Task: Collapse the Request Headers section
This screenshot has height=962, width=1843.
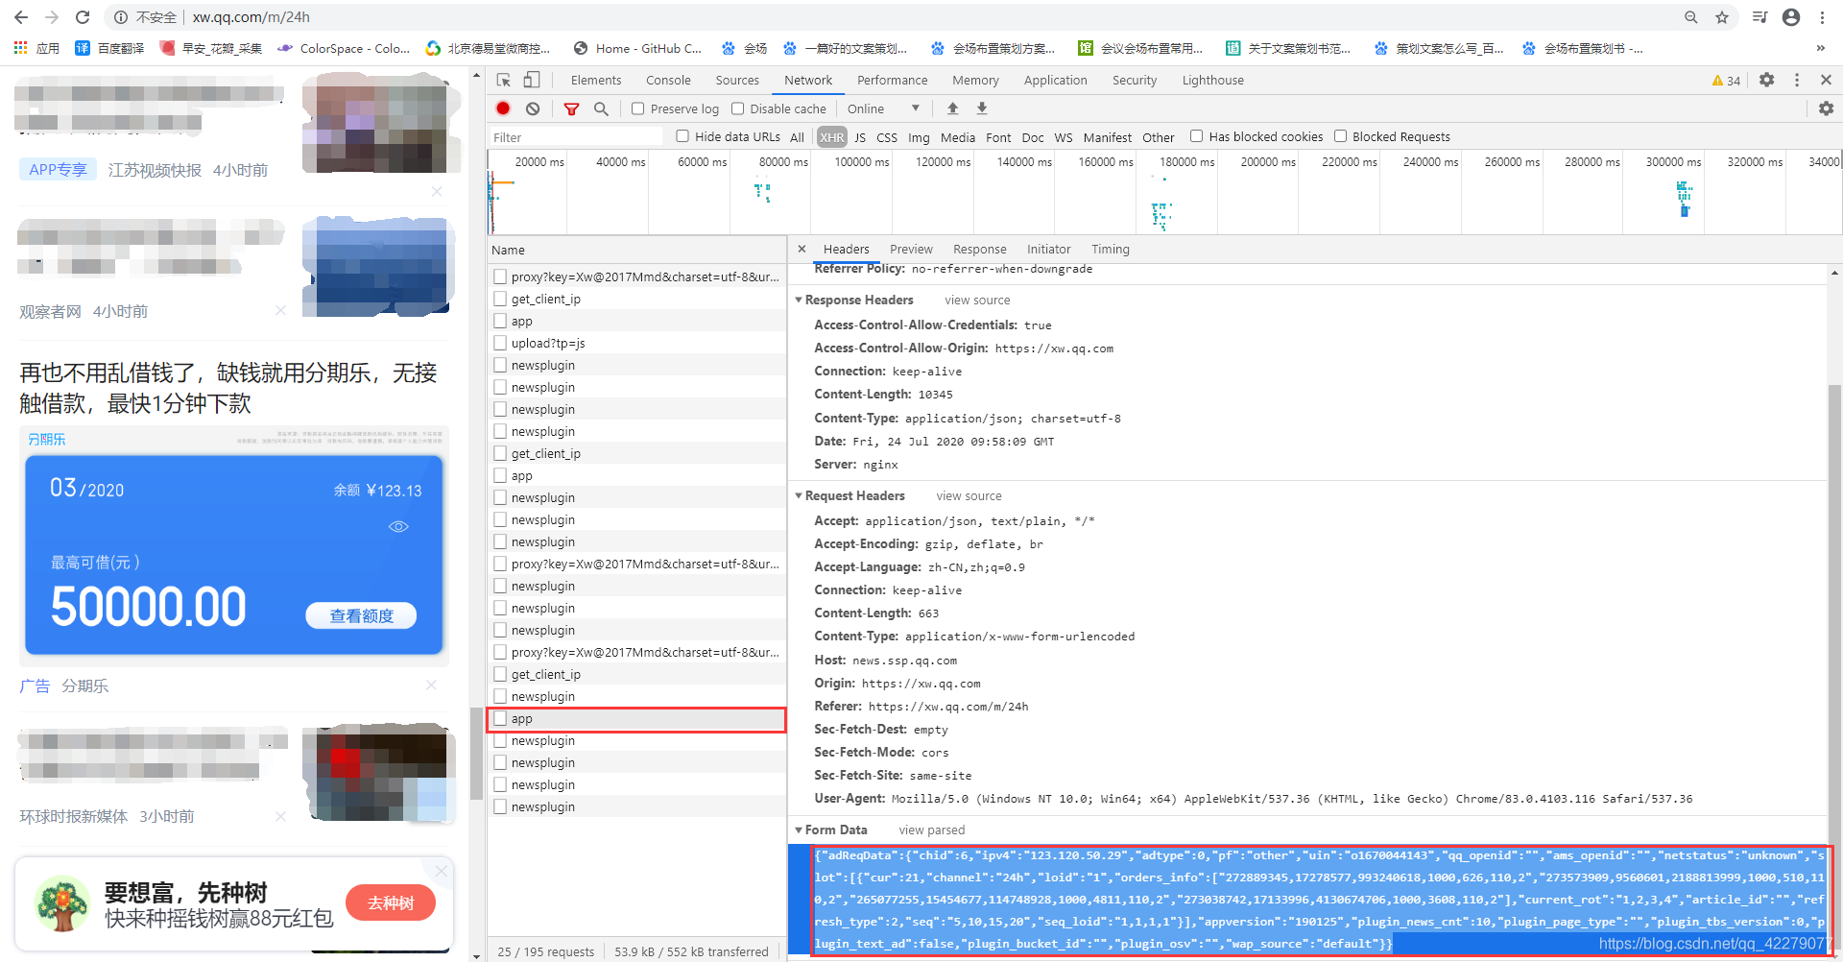Action: pyautogui.click(x=799, y=495)
